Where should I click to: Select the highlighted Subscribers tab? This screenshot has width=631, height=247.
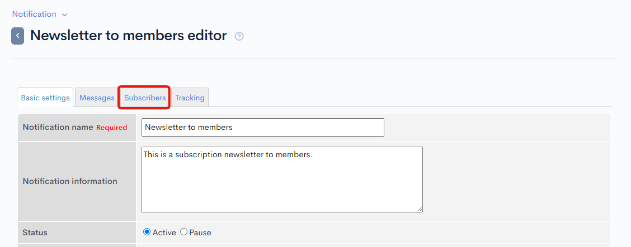pyautogui.click(x=145, y=98)
